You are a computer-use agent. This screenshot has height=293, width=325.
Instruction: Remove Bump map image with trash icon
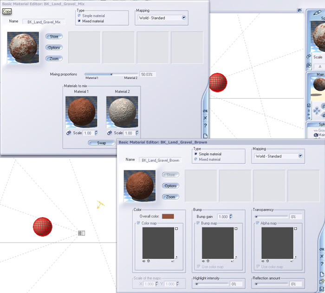pos(208,261)
